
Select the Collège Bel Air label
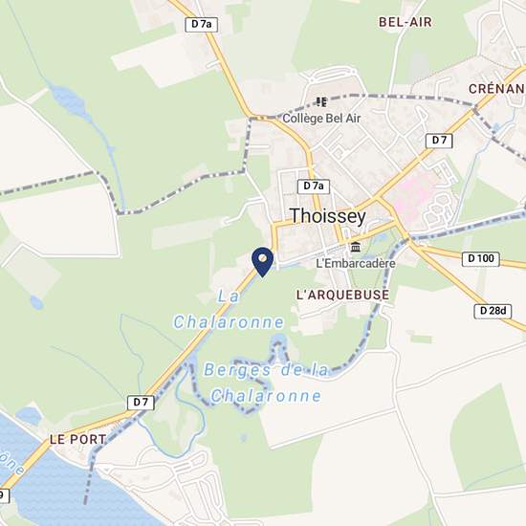(321, 119)
